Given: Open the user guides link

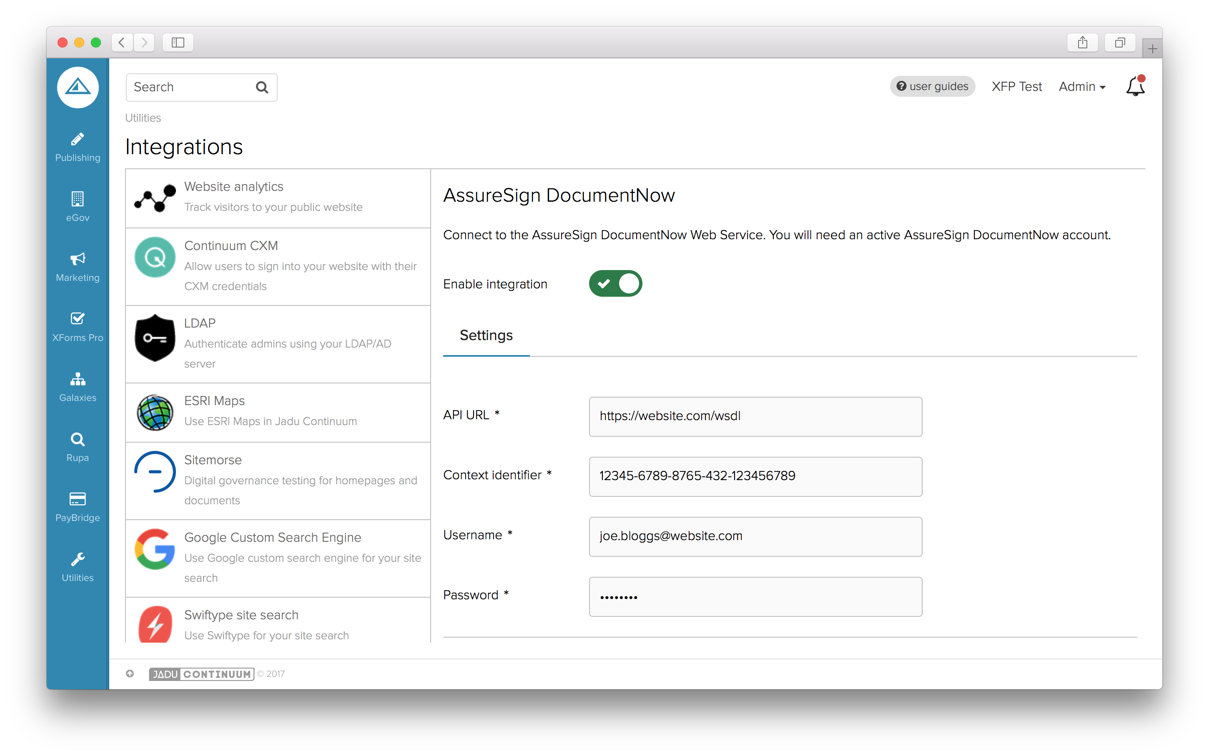Looking at the screenshot, I should [x=932, y=87].
